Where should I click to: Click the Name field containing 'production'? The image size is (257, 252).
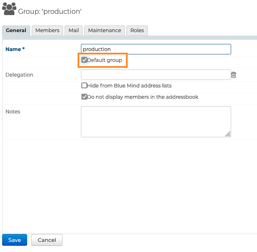coord(156,49)
